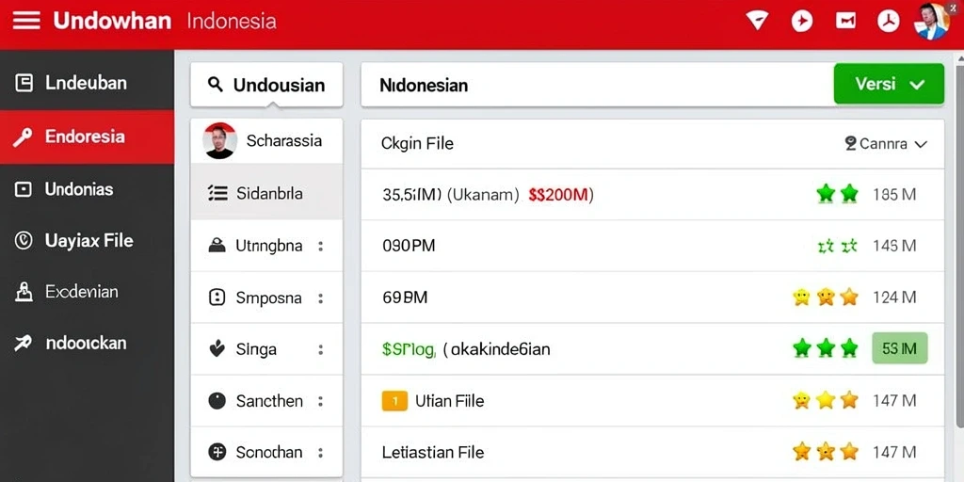Click the Lndeuban sidebar icon
Viewport: 964px width, 482px height.
pos(24,83)
